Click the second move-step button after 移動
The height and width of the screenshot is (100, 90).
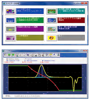click(21, 96)
